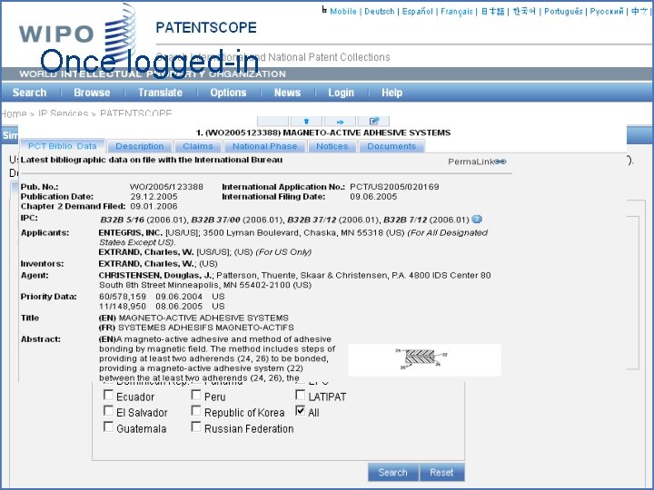Uncheck the All offices checkbox
Screen dimensions: 654x490
click(x=301, y=411)
